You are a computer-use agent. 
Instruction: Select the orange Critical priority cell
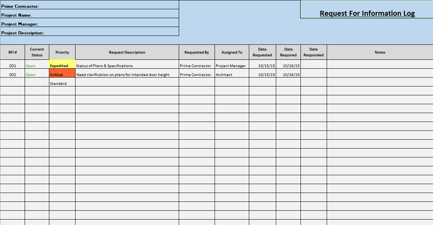tap(62, 73)
